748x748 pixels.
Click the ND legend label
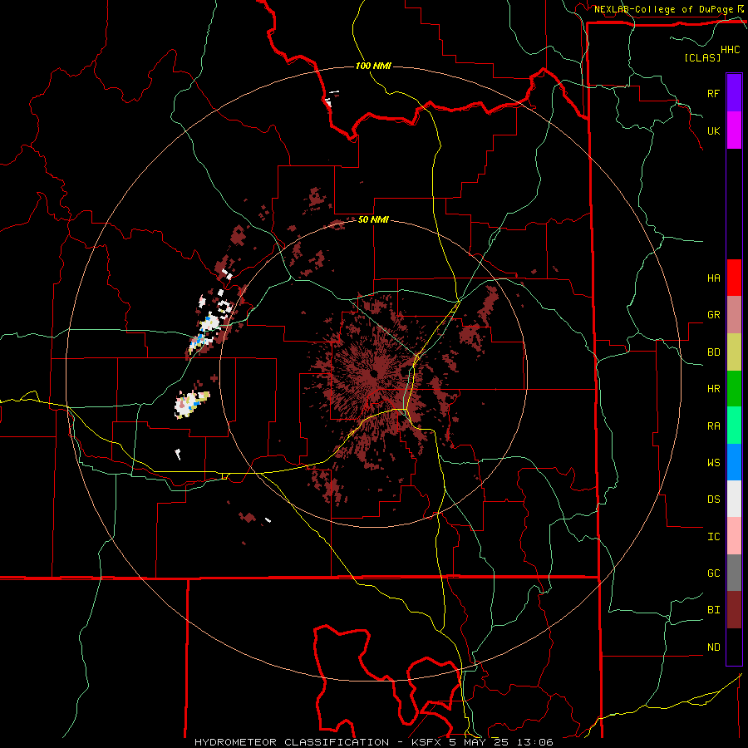(713, 647)
